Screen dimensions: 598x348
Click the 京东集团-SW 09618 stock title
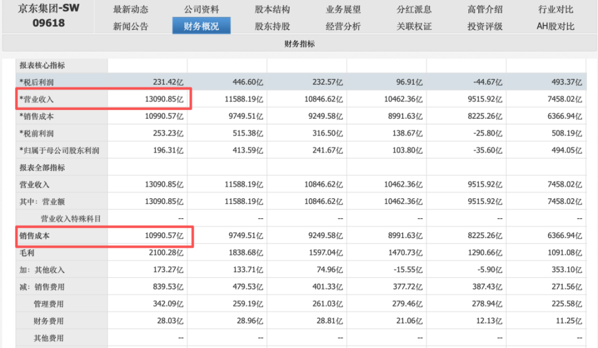(49, 15)
